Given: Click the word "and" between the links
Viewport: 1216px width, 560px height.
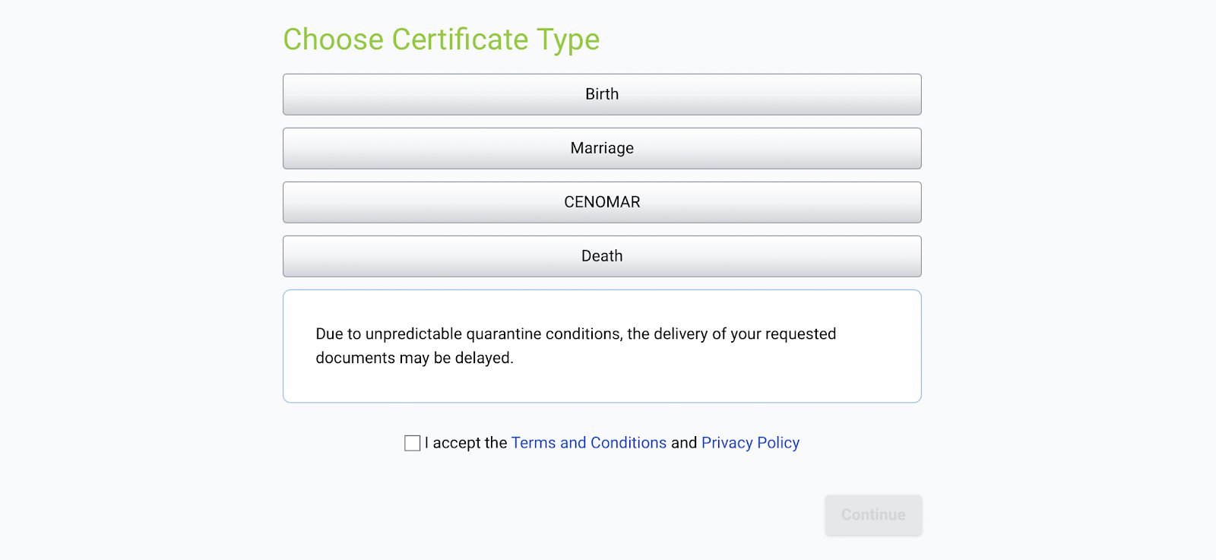Looking at the screenshot, I should pos(684,443).
